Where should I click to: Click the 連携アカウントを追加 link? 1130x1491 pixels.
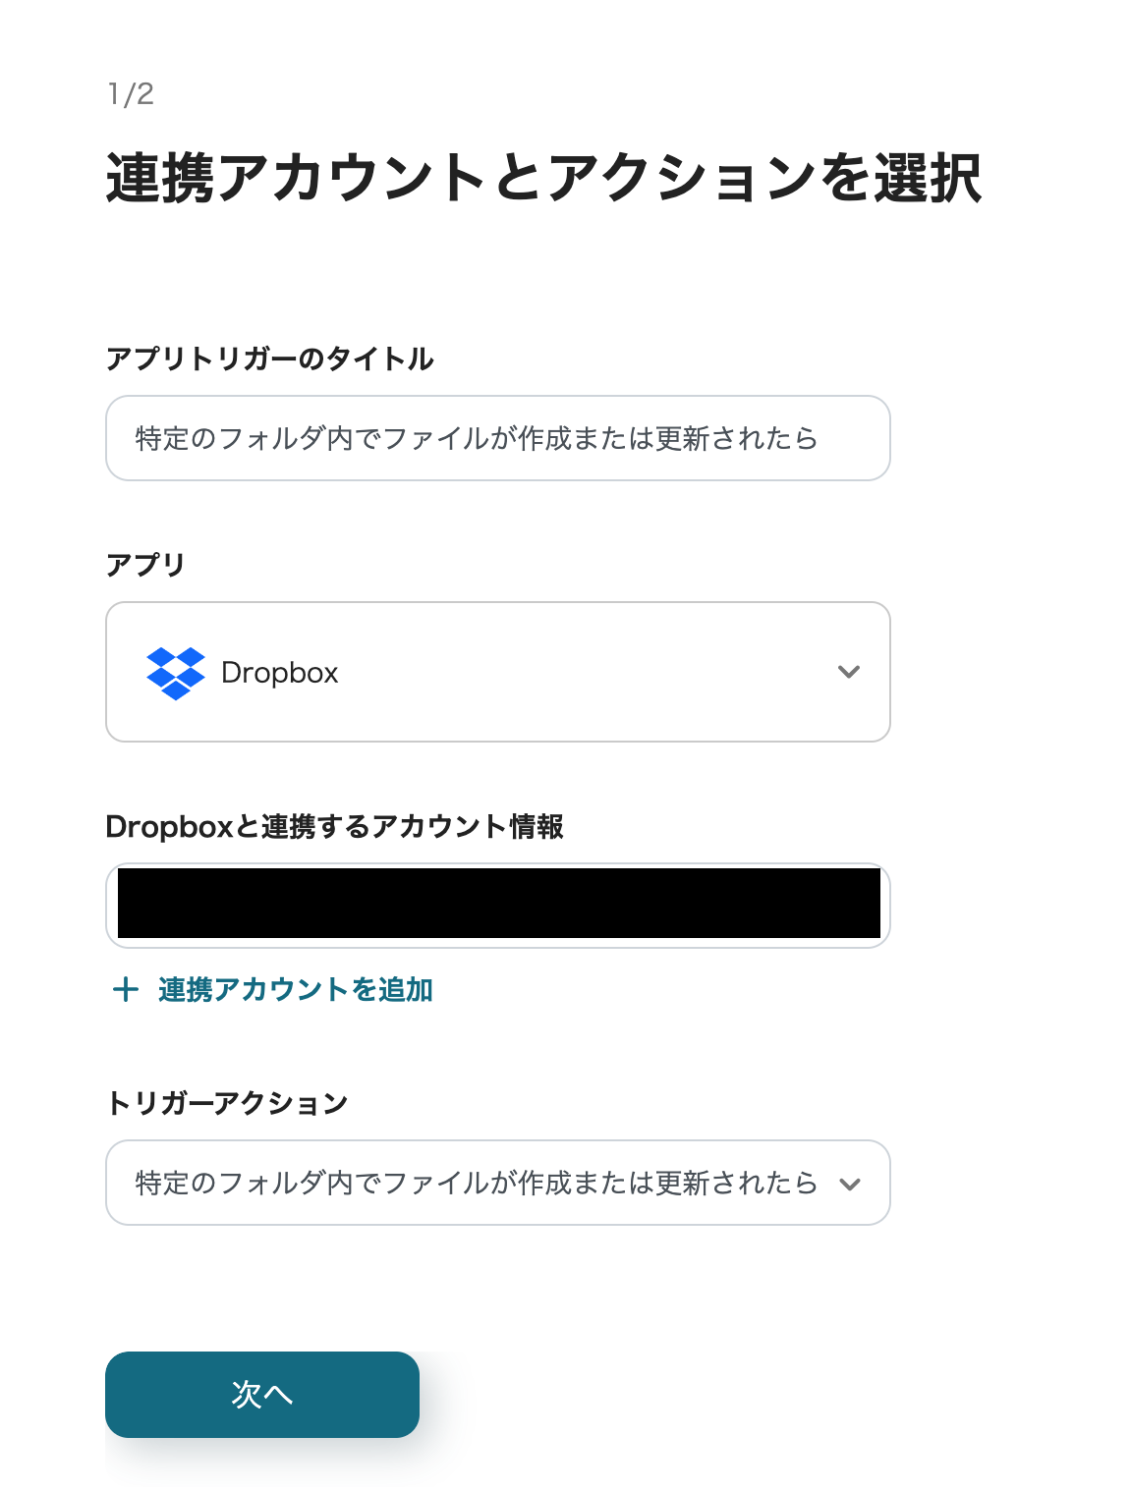[x=295, y=989]
